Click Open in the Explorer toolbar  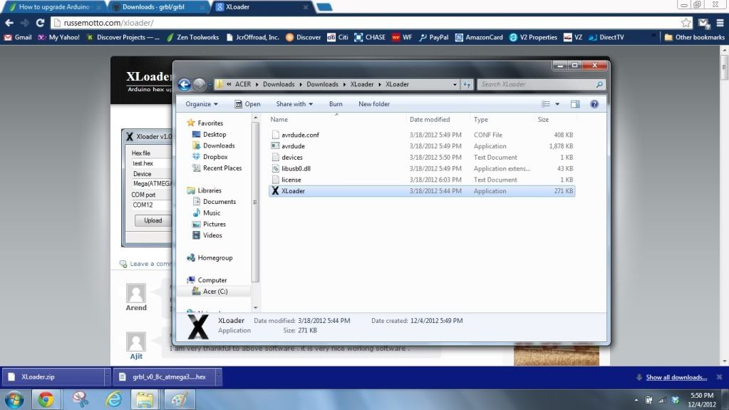[247, 104]
